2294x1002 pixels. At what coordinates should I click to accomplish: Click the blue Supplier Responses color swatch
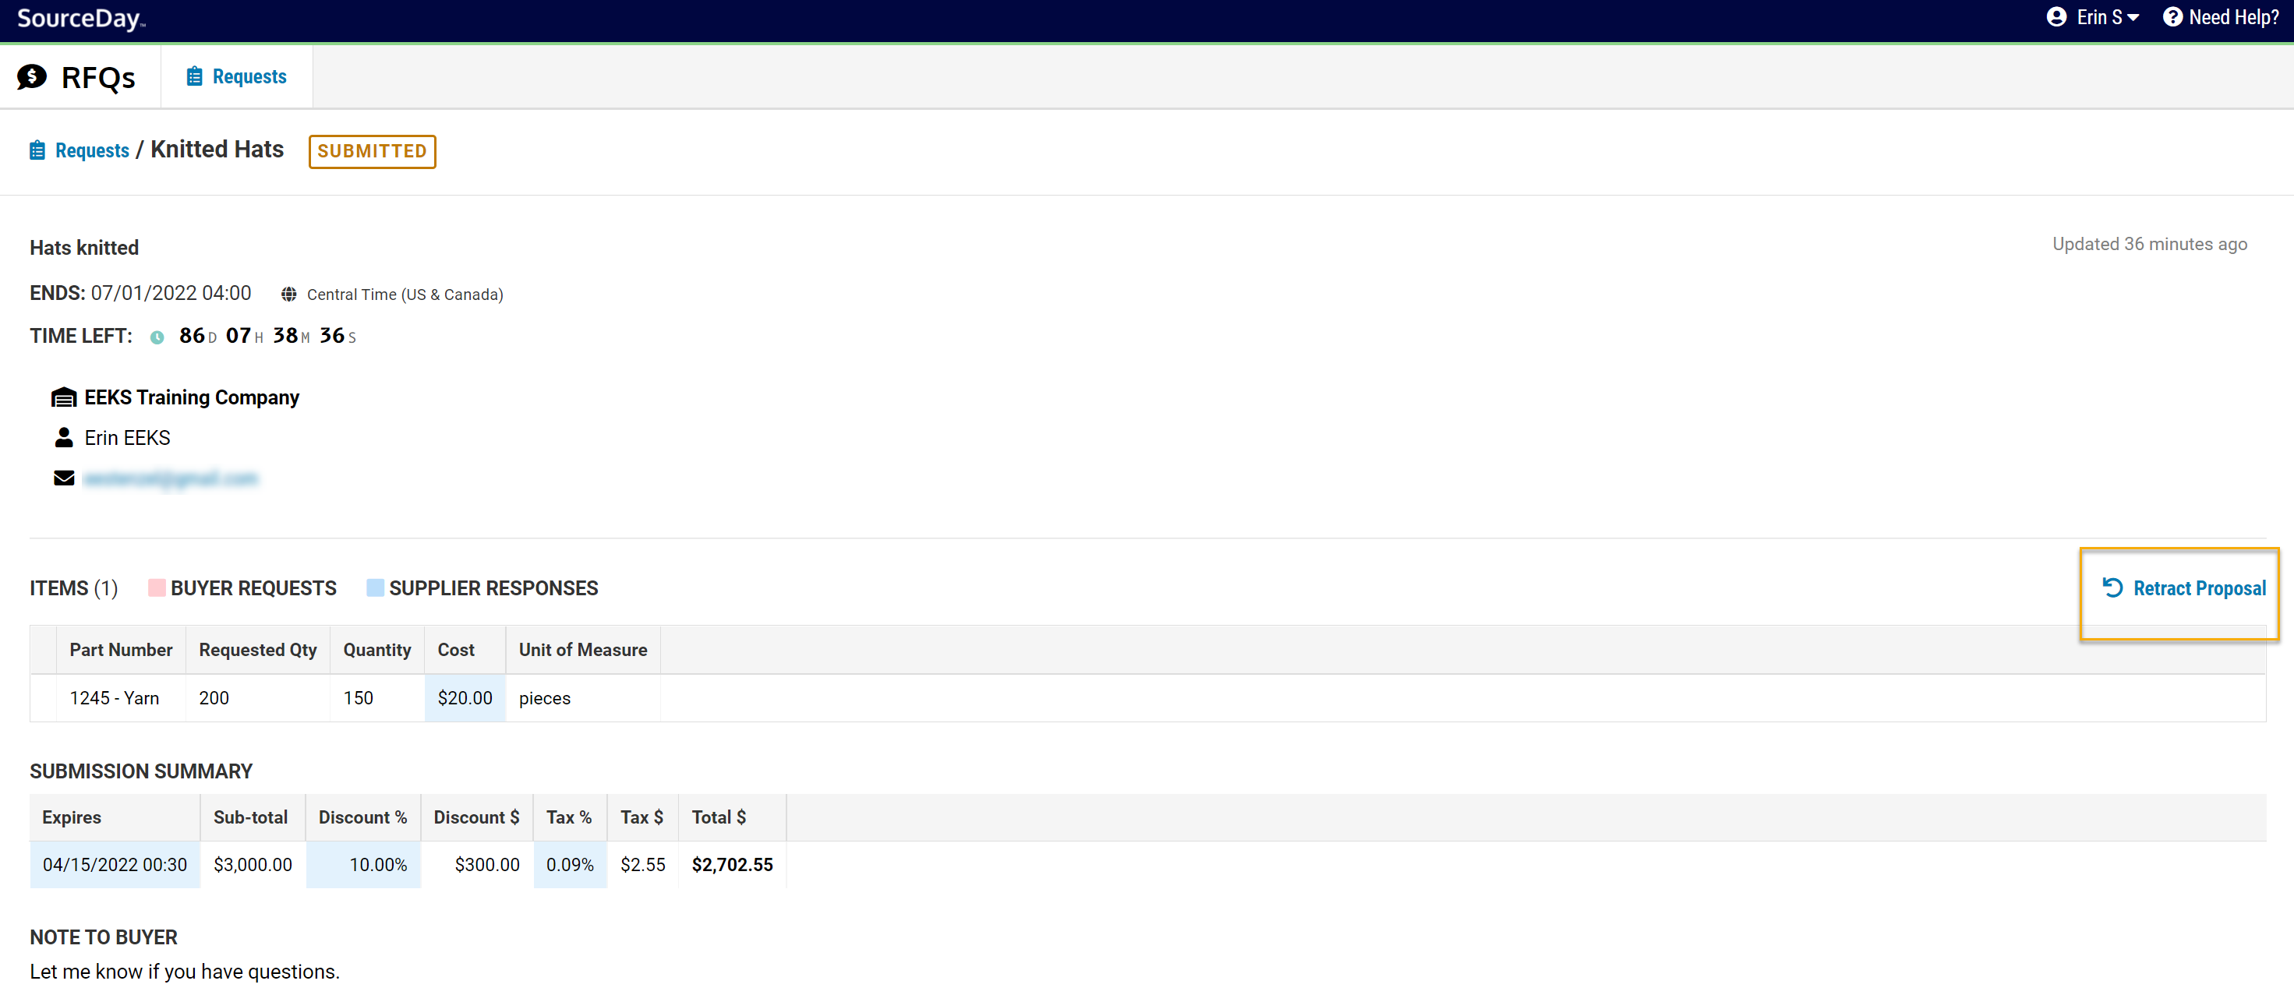click(x=375, y=587)
